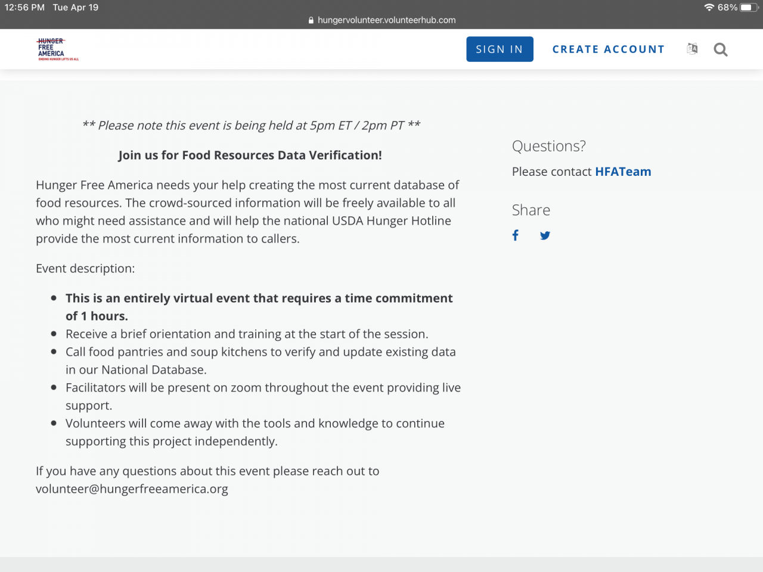Image resolution: width=763 pixels, height=572 pixels.
Task: Select the 'Facilitators will be present on zoom' bullet
Action: click(x=263, y=396)
